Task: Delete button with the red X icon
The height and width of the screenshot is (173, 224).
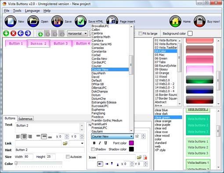Action: coord(13,33)
